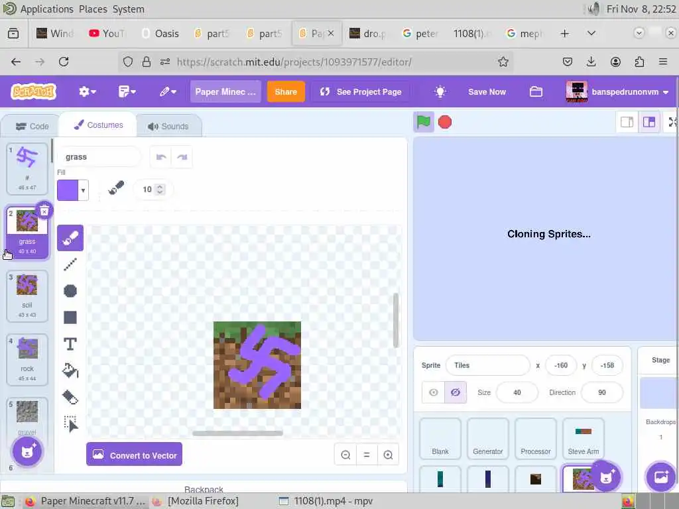Click the green flag to start
Screen dimensions: 679x509
(424, 122)
